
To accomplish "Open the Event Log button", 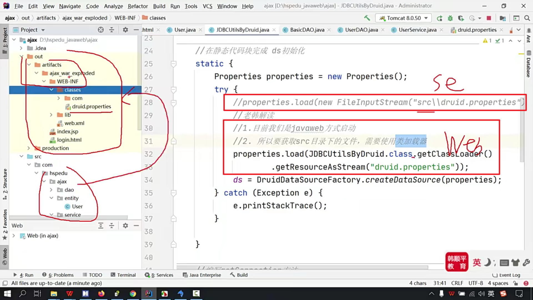I will click(x=506, y=275).
